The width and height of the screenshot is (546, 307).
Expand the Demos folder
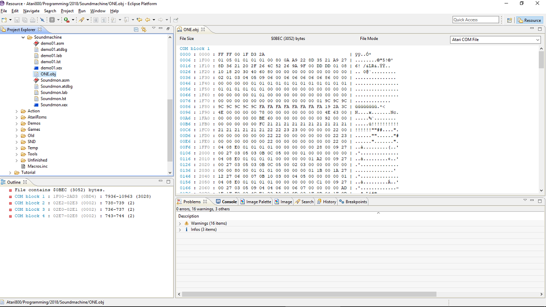point(17,123)
